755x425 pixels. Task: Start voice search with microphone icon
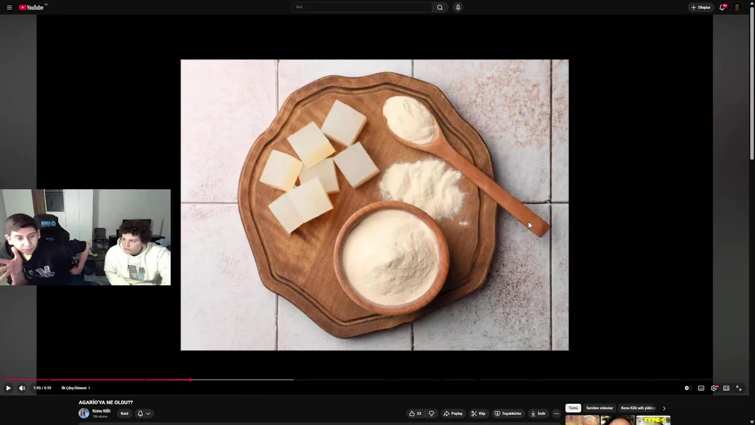458,8
